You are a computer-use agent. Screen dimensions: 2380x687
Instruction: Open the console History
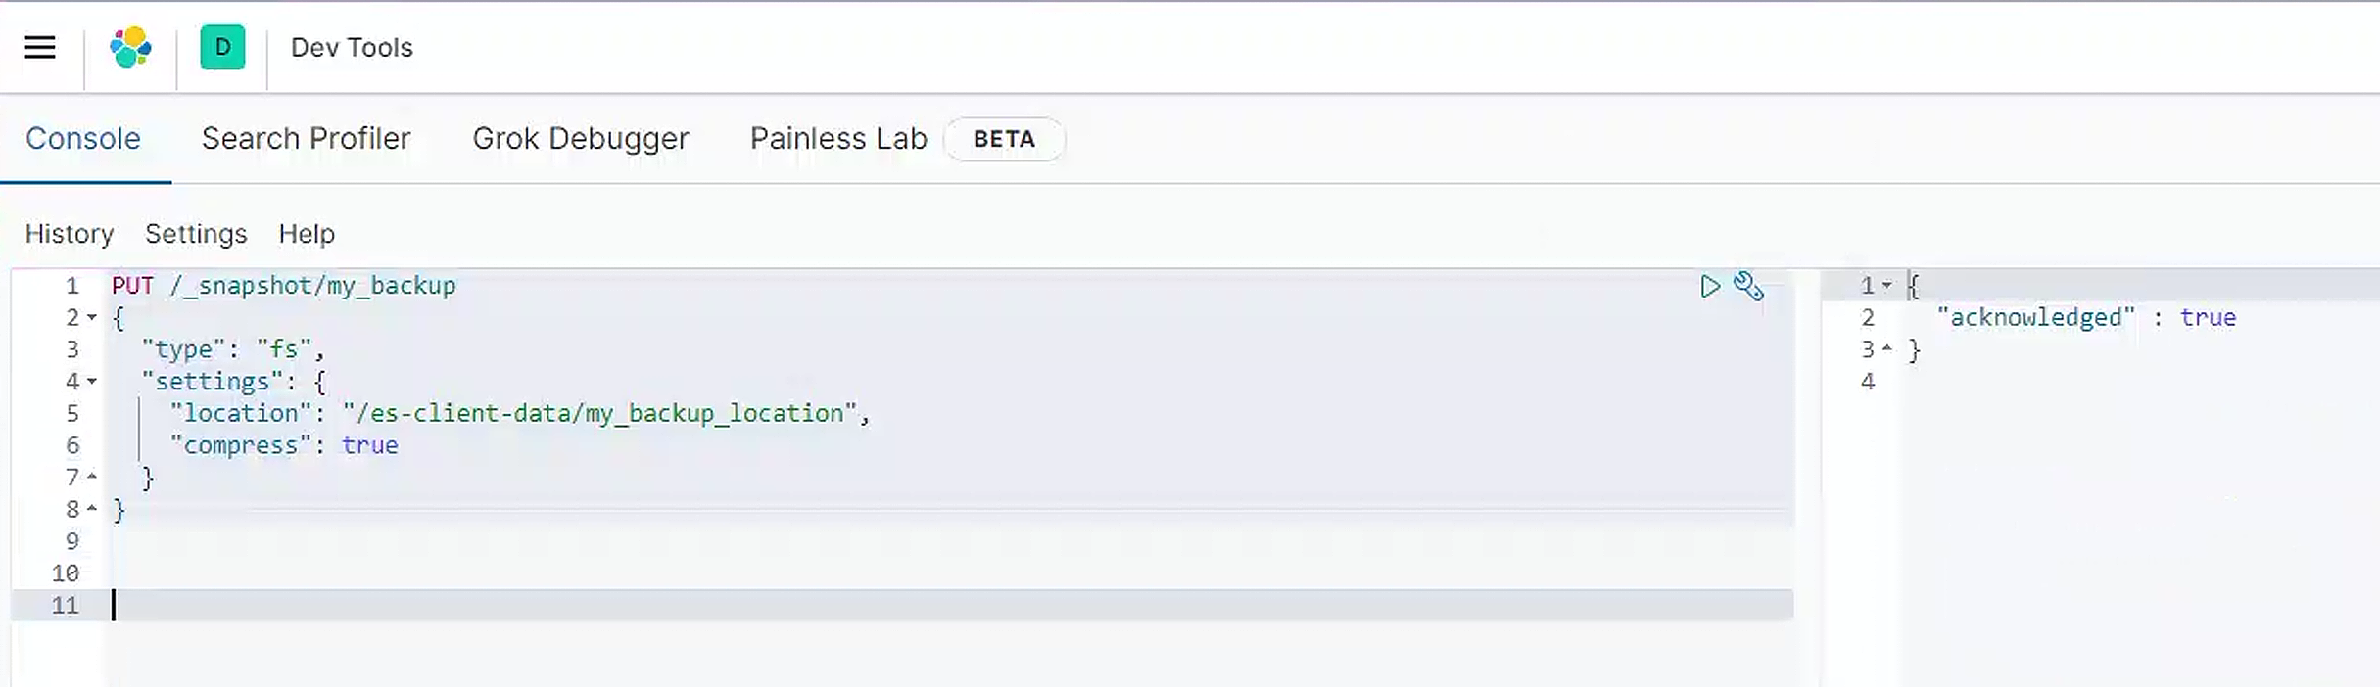coord(70,234)
